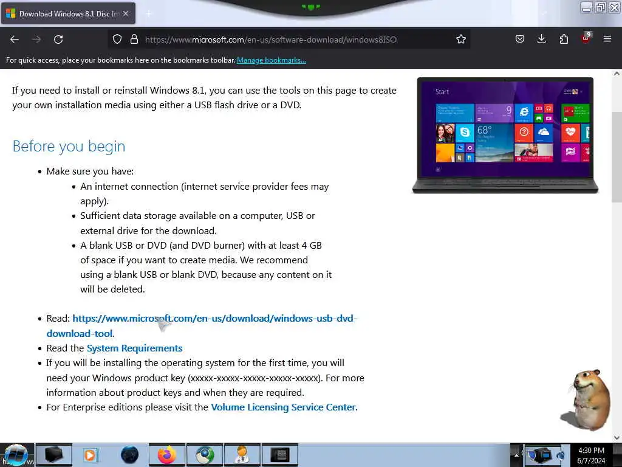
Task: Go back to the previous page
Action: point(15,40)
